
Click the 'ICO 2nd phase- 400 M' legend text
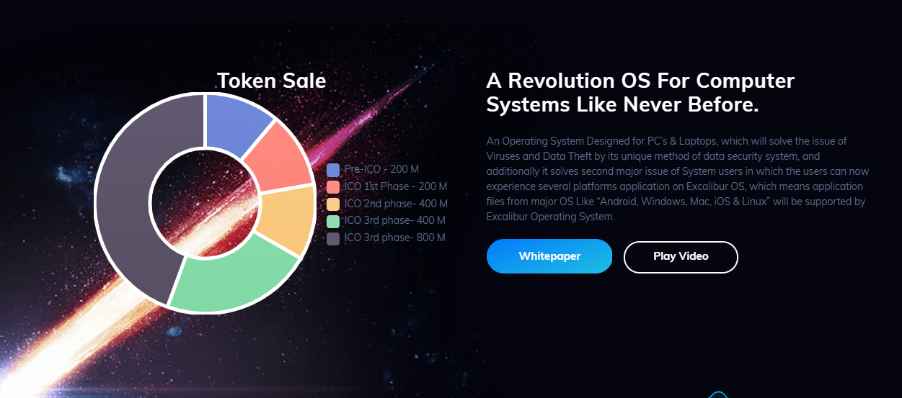pyautogui.click(x=396, y=204)
